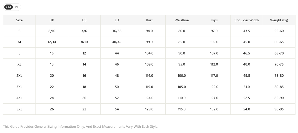Click the EU column header
Viewport: 298px width, 133px height.
pyautogui.click(x=117, y=20)
